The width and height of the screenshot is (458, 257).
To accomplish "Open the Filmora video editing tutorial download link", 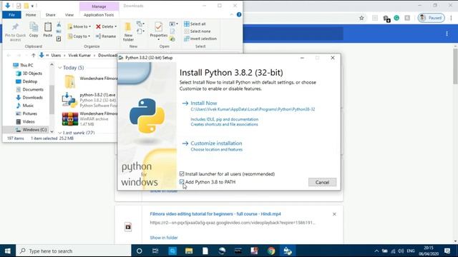I will pos(215,214).
